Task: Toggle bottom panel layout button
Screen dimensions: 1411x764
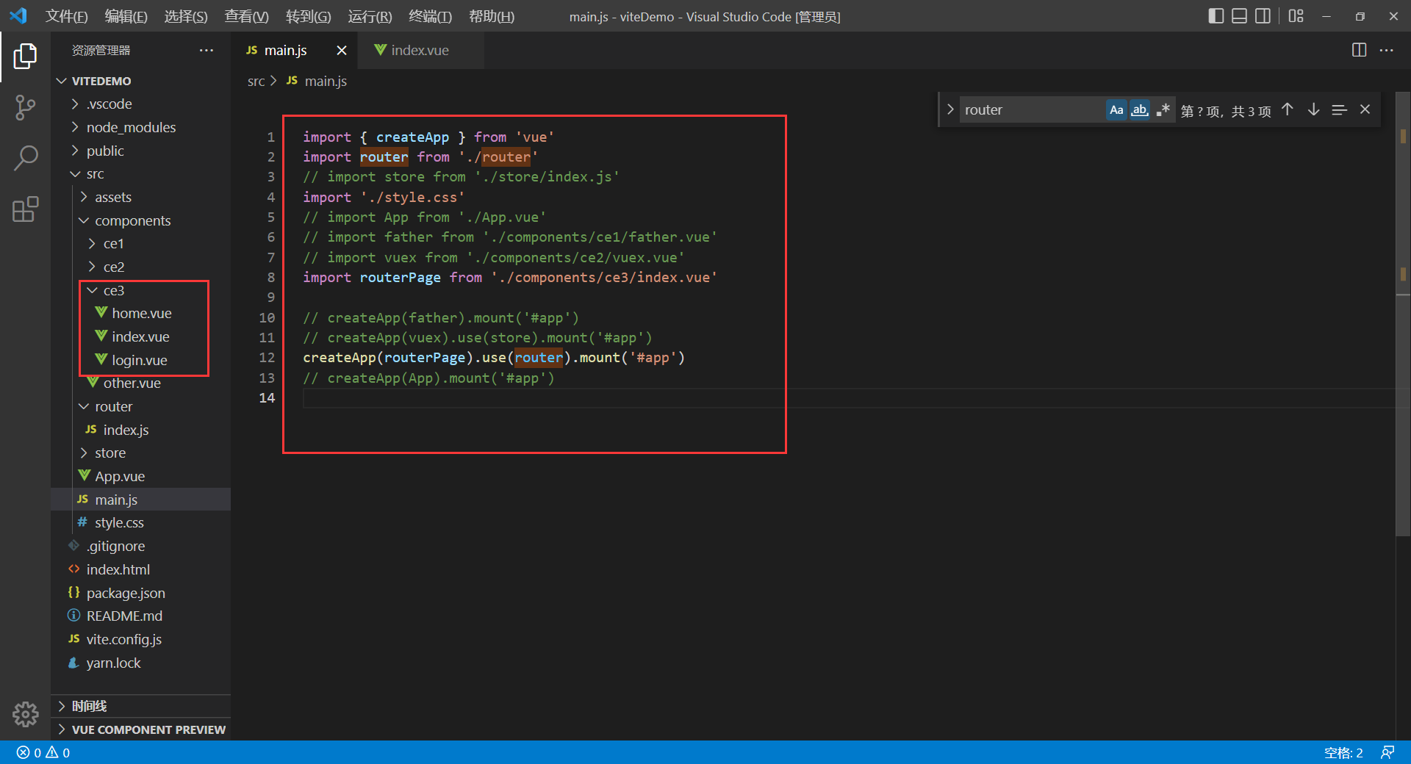Action: pyautogui.click(x=1240, y=16)
